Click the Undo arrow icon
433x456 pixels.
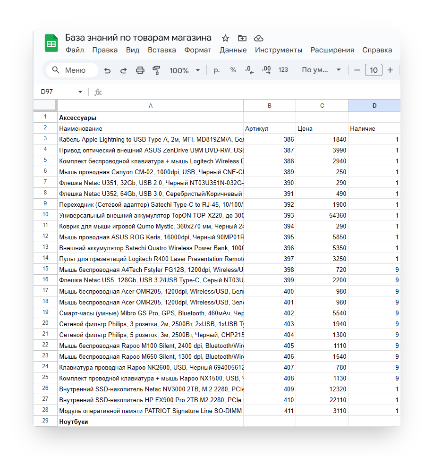107,70
